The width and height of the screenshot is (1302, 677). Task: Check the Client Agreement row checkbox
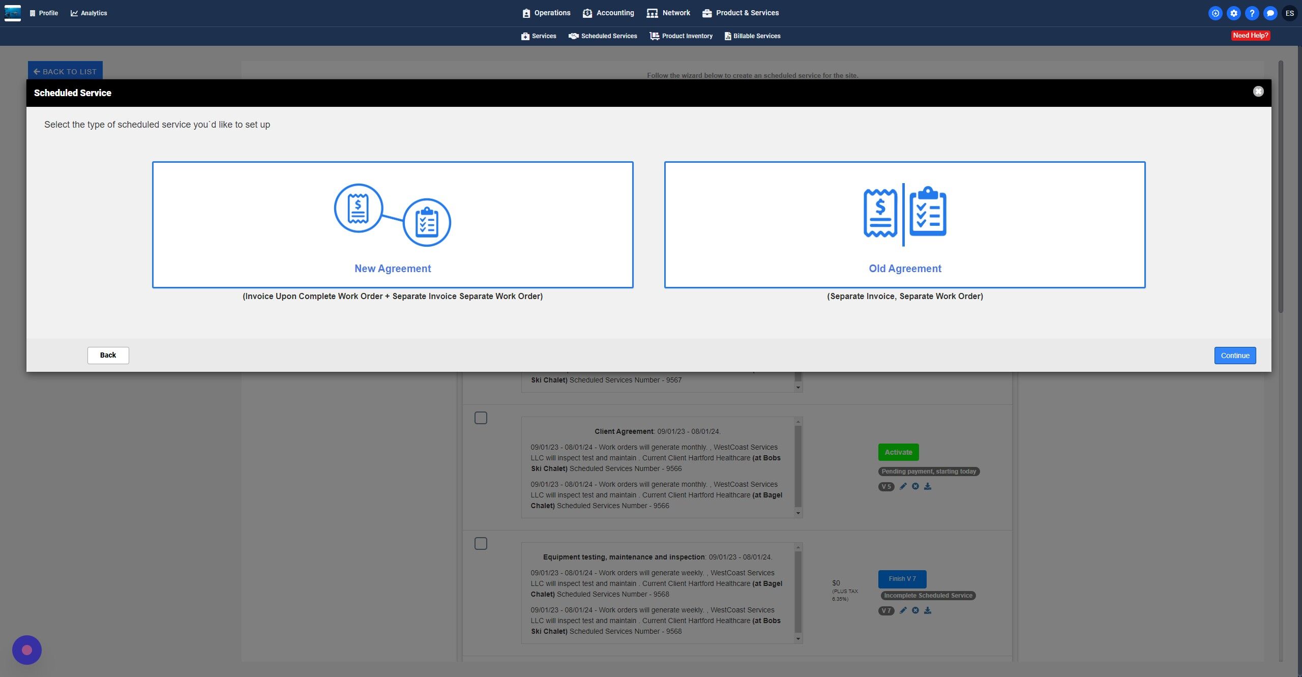click(x=481, y=418)
